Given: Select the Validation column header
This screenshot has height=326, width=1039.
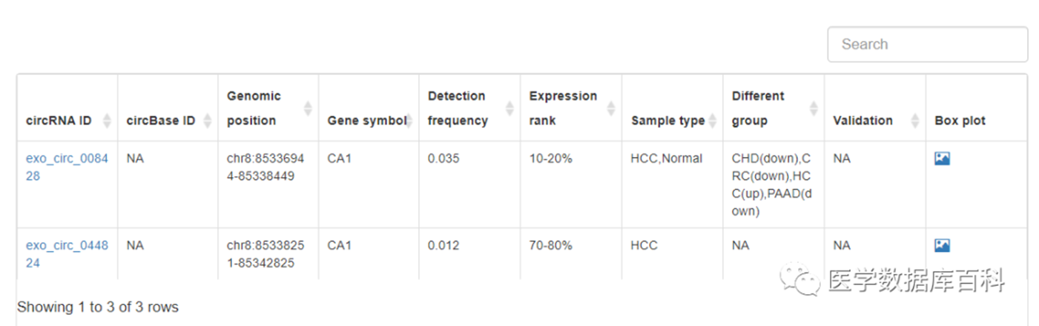Looking at the screenshot, I should 862,120.
